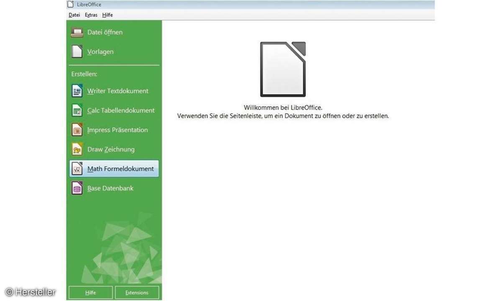Create an Impress Präsentation
502x301 pixels.
118,130
